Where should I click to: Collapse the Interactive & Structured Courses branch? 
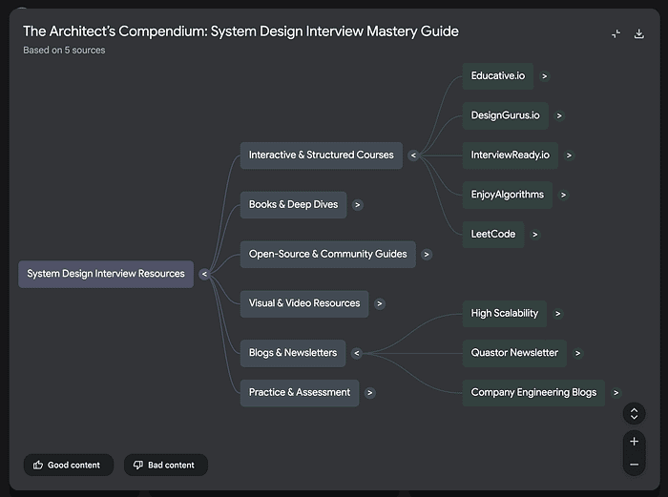(x=413, y=155)
